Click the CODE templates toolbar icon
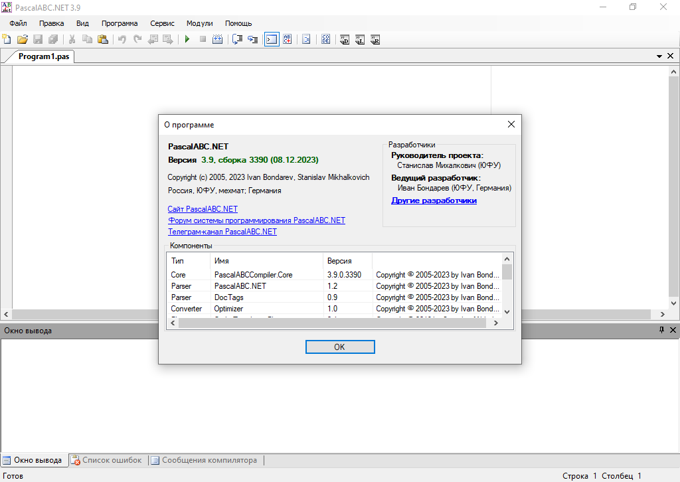680x482 pixels. (326, 40)
